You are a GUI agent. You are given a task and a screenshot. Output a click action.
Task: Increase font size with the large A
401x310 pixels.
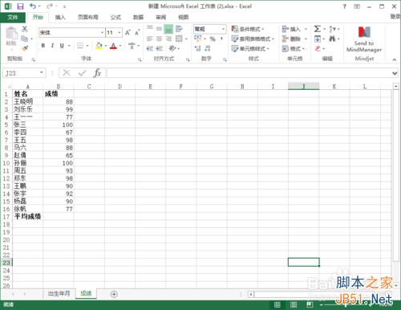(x=128, y=33)
